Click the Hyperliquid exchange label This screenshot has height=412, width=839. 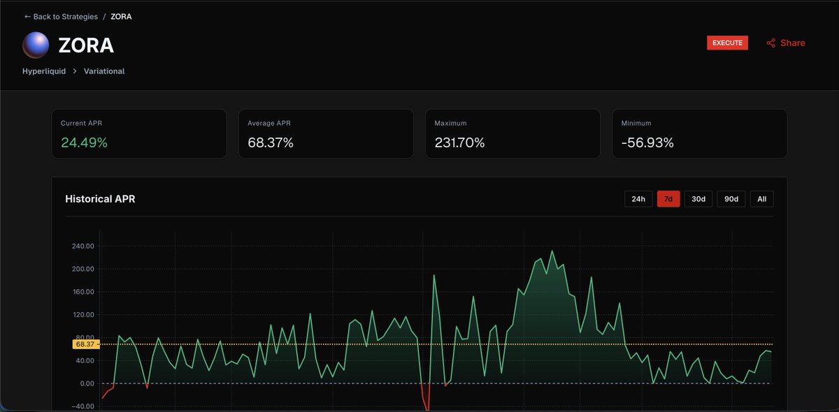(44, 71)
